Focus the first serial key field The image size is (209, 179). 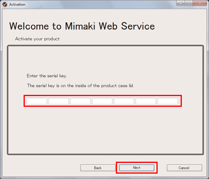coord(37,101)
